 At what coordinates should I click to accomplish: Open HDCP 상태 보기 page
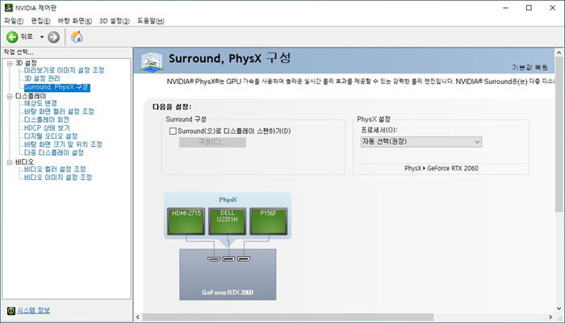47,128
